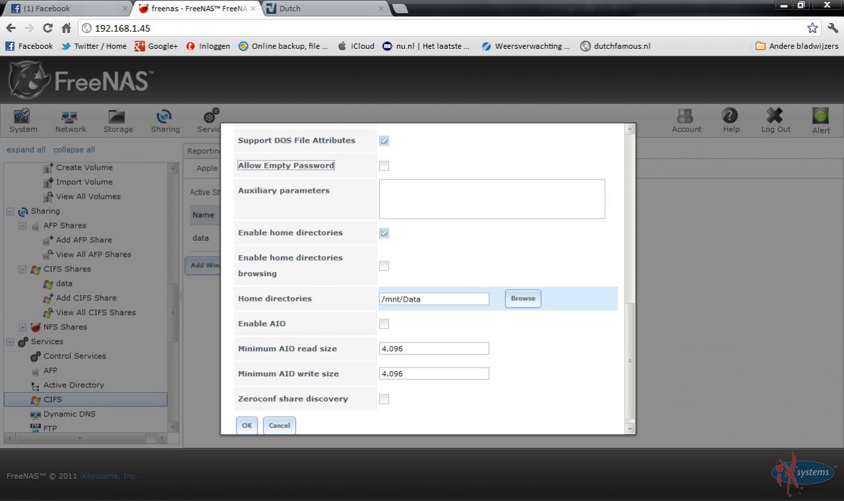
Task: Go back using browser back arrow
Action: click(x=11, y=28)
